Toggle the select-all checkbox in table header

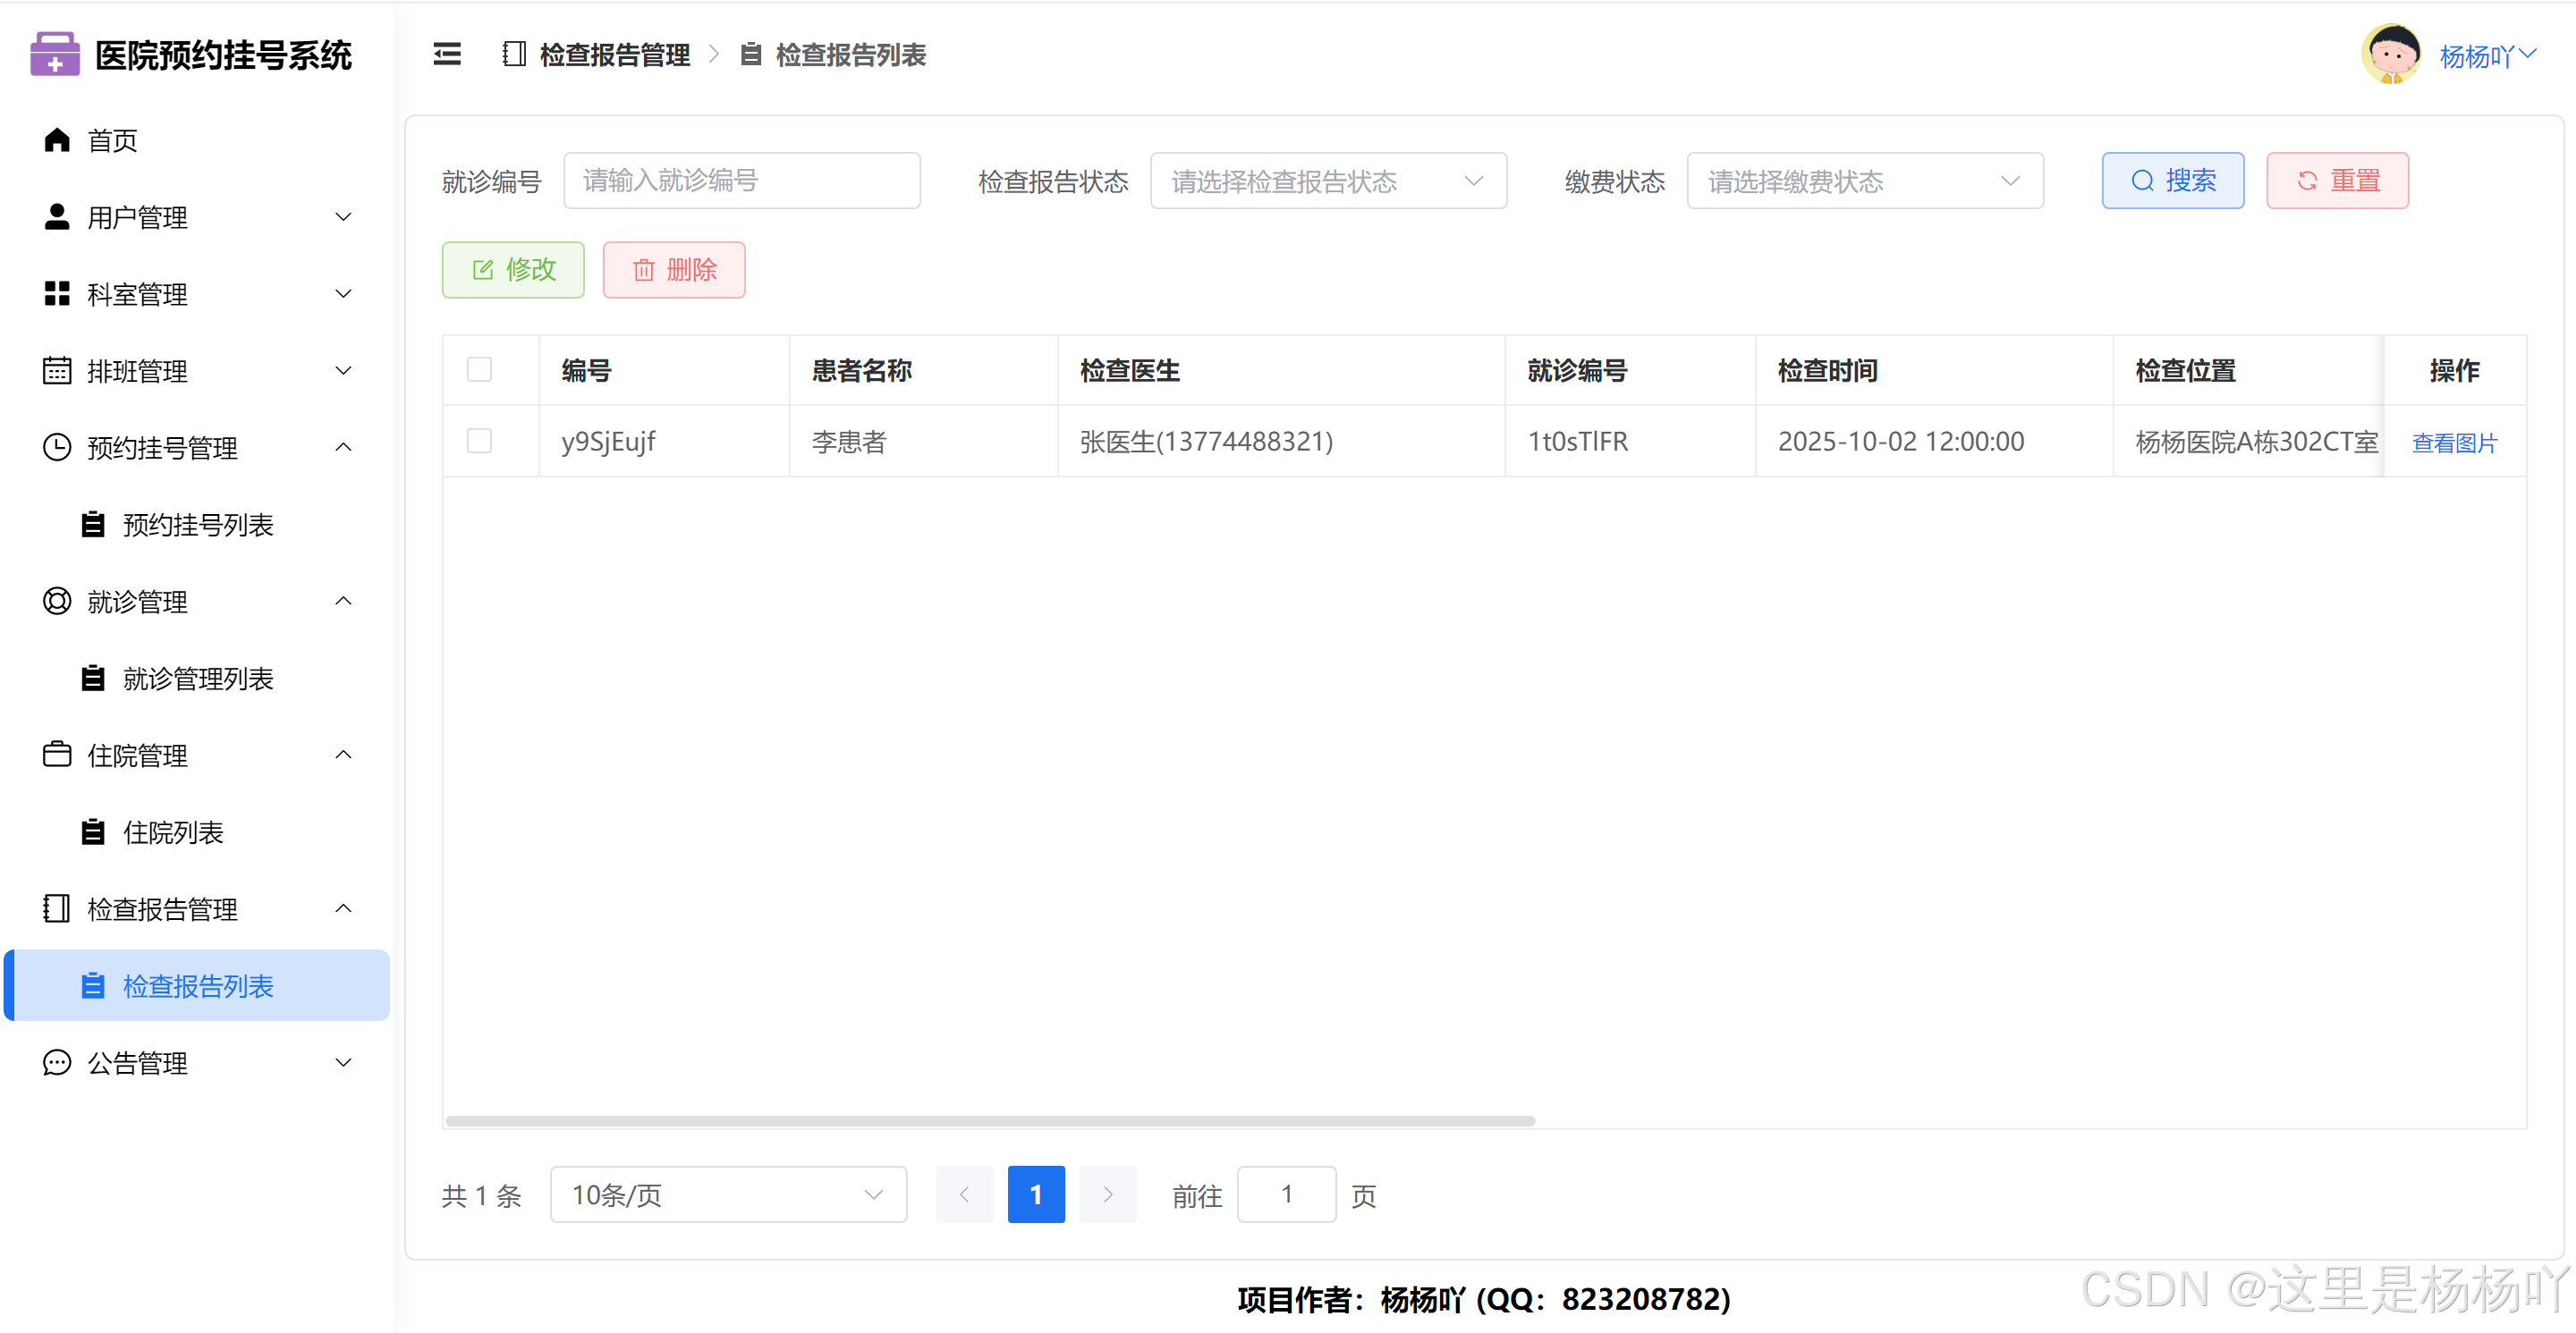click(479, 370)
